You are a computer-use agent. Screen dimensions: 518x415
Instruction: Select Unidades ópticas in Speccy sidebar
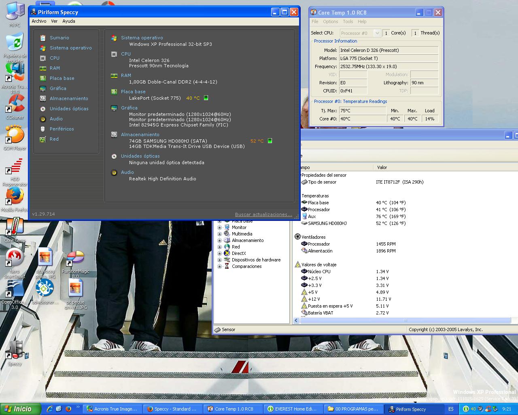[69, 109]
